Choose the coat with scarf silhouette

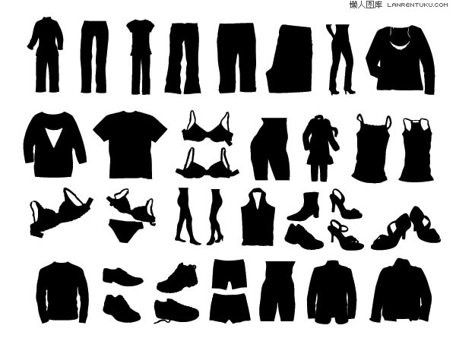321,147
